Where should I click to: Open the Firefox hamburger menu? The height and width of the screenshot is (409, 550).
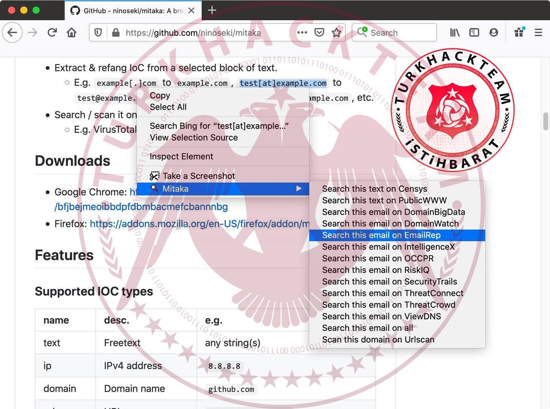point(538,32)
